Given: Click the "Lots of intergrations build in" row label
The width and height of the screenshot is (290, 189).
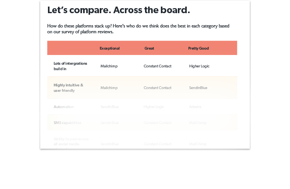Looking at the screenshot, I should click(x=70, y=66).
